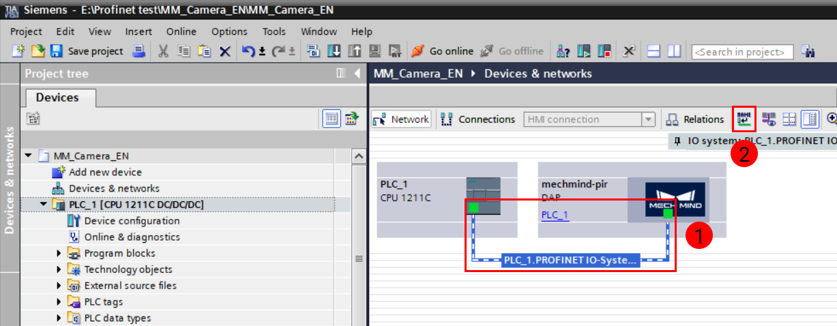
Task: Expand the Technology objects folder
Action: (59, 269)
